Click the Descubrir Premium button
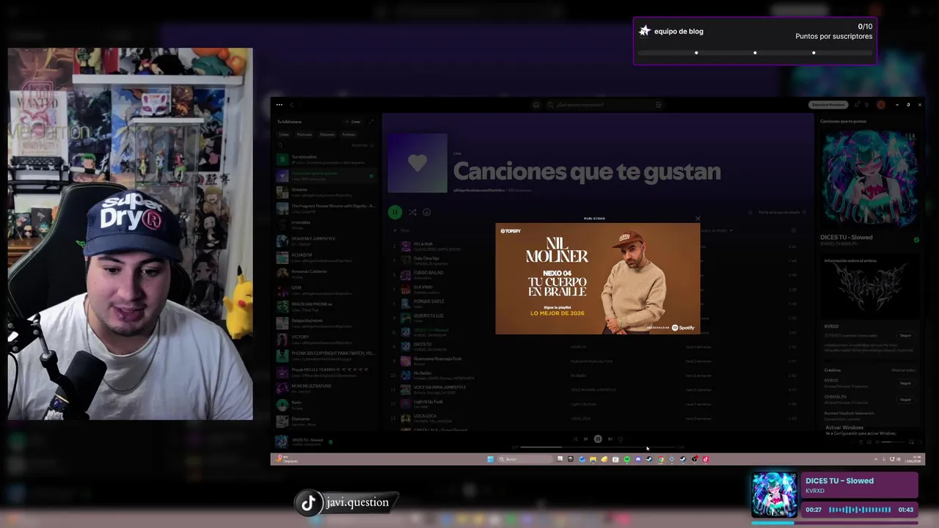The height and width of the screenshot is (528, 939). coord(828,105)
